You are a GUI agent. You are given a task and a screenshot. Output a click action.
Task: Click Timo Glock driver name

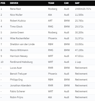click(16, 27)
